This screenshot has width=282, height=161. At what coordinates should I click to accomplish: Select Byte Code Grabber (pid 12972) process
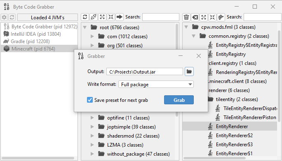(39, 27)
